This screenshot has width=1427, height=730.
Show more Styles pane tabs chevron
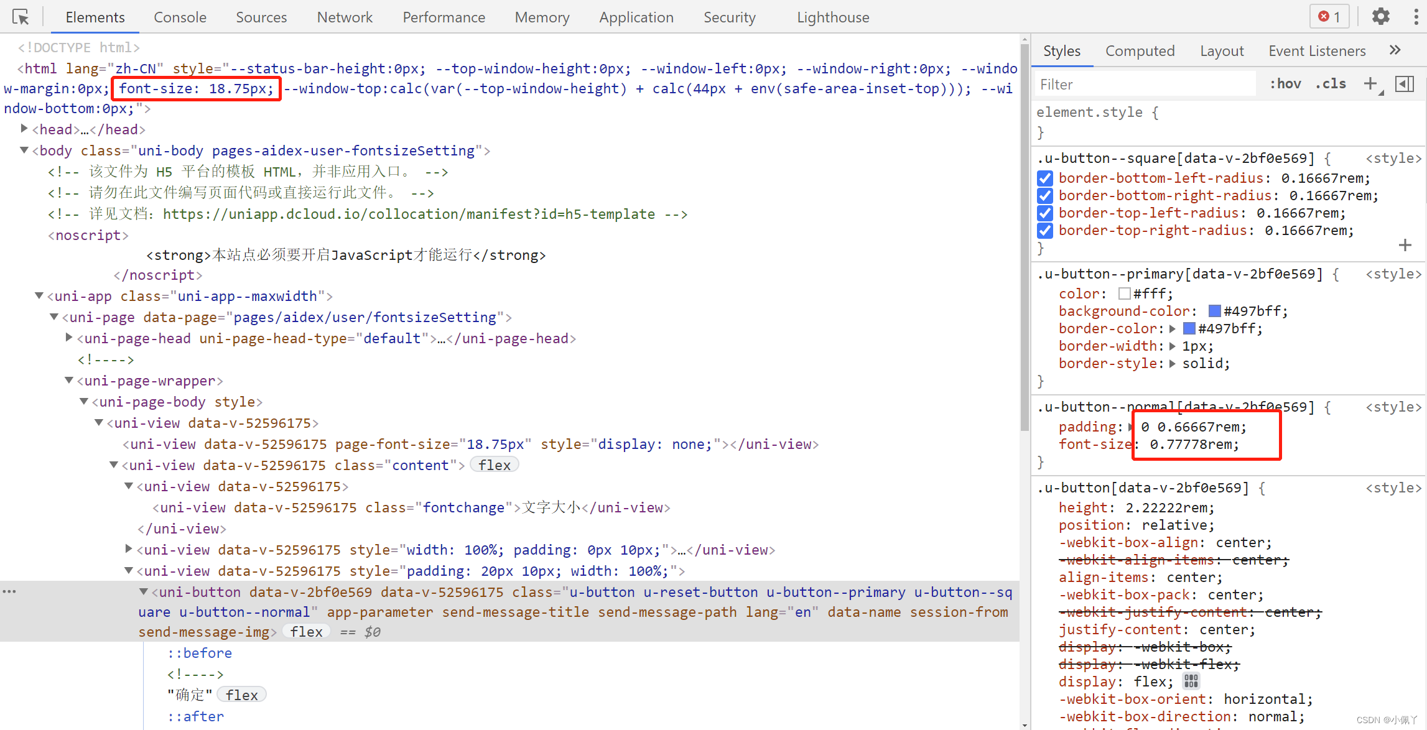tap(1395, 50)
